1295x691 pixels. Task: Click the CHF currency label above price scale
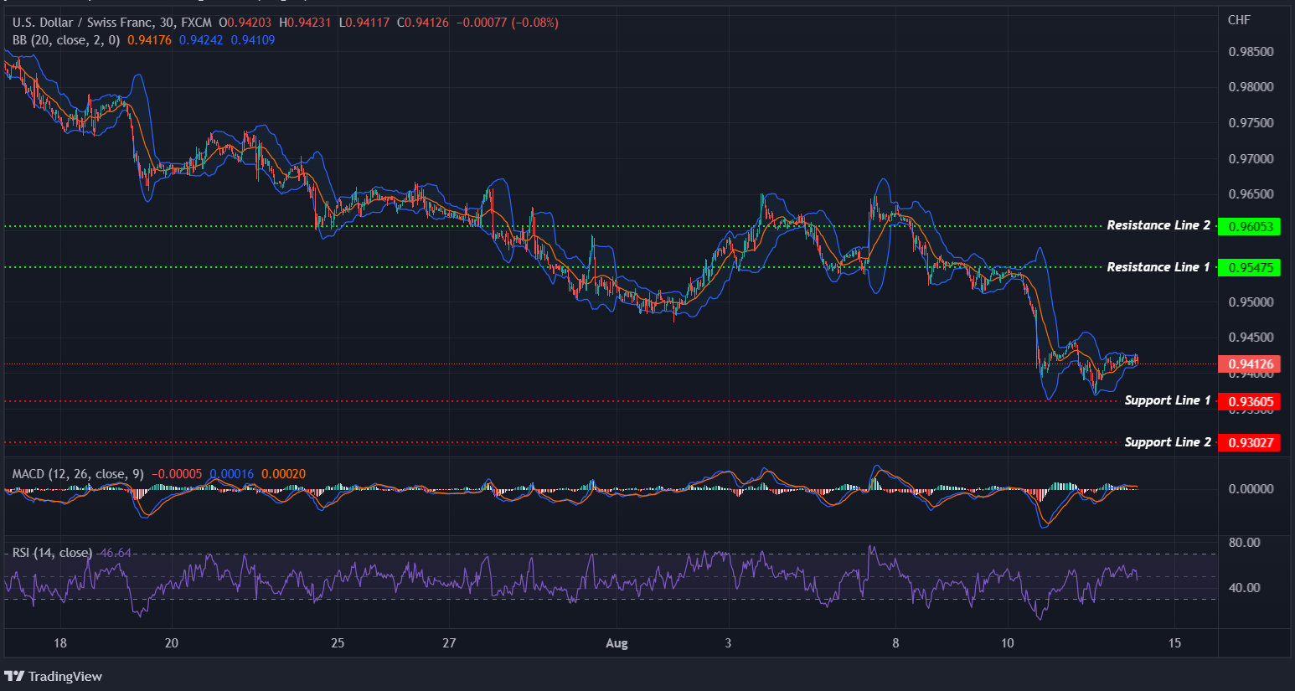point(1240,20)
